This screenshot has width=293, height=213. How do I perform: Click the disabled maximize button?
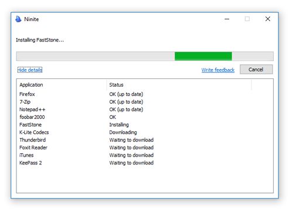tap(247, 19)
